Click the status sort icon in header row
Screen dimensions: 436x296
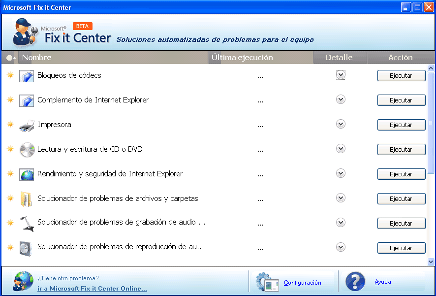pyautogui.click(x=10, y=58)
